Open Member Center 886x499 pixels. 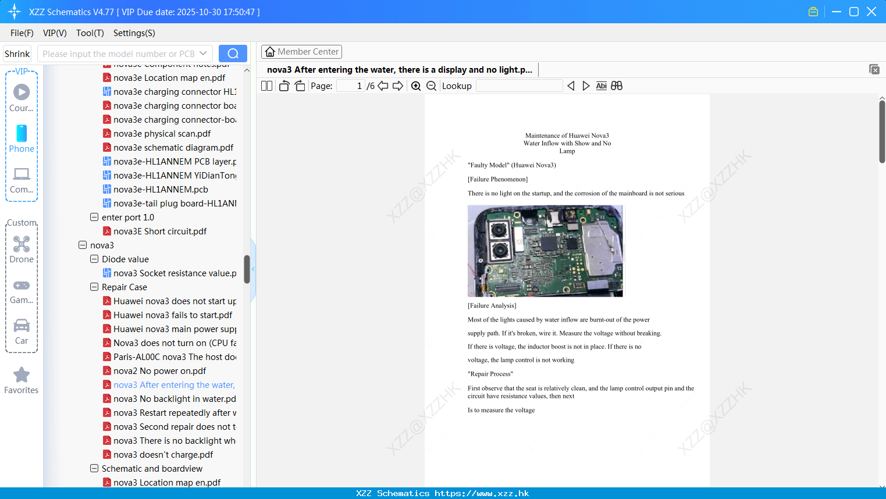(x=301, y=52)
